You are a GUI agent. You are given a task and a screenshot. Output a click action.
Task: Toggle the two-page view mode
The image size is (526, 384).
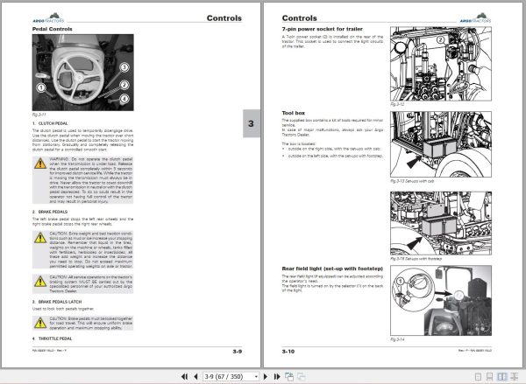coord(501,377)
